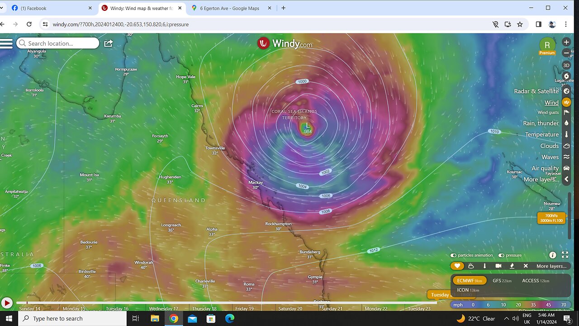Click the Windy.com logo
The image size is (579, 326).
285,43
